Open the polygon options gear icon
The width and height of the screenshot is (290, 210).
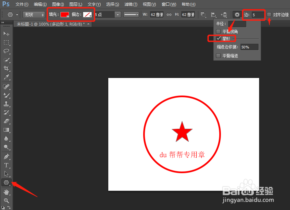point(237,15)
